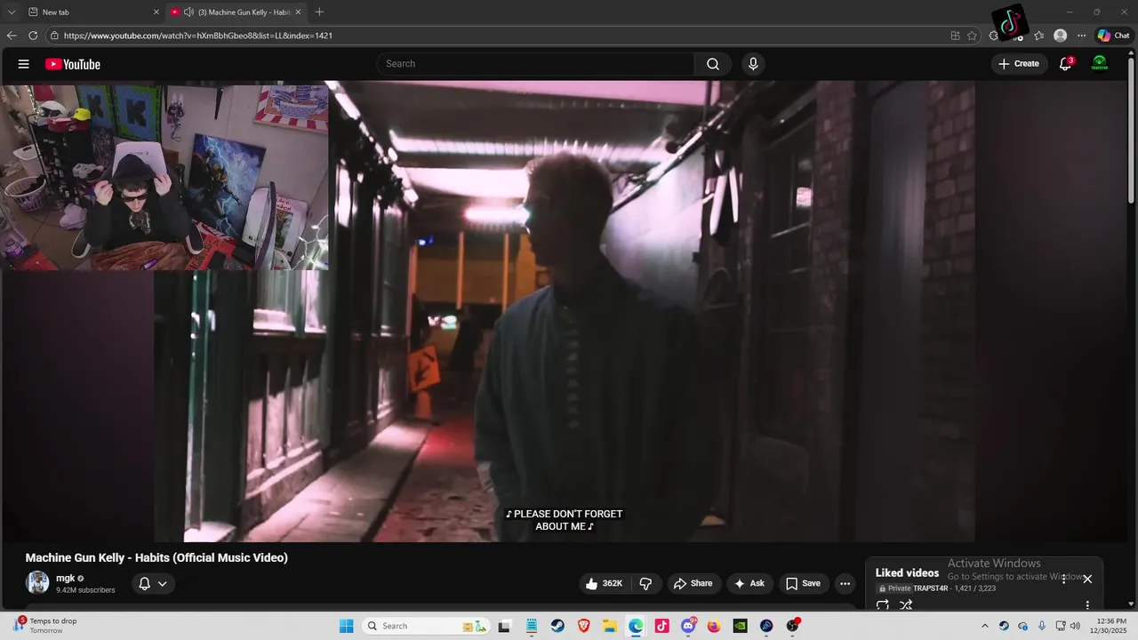Screen dimensions: 1138x640
Task: Open the TRAPST4R account avatar menu
Action: 1100,64
